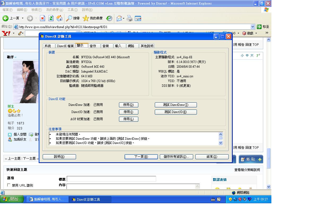Switch to the 音效 tab
Screen dimensions: 322x212
tap(93, 46)
